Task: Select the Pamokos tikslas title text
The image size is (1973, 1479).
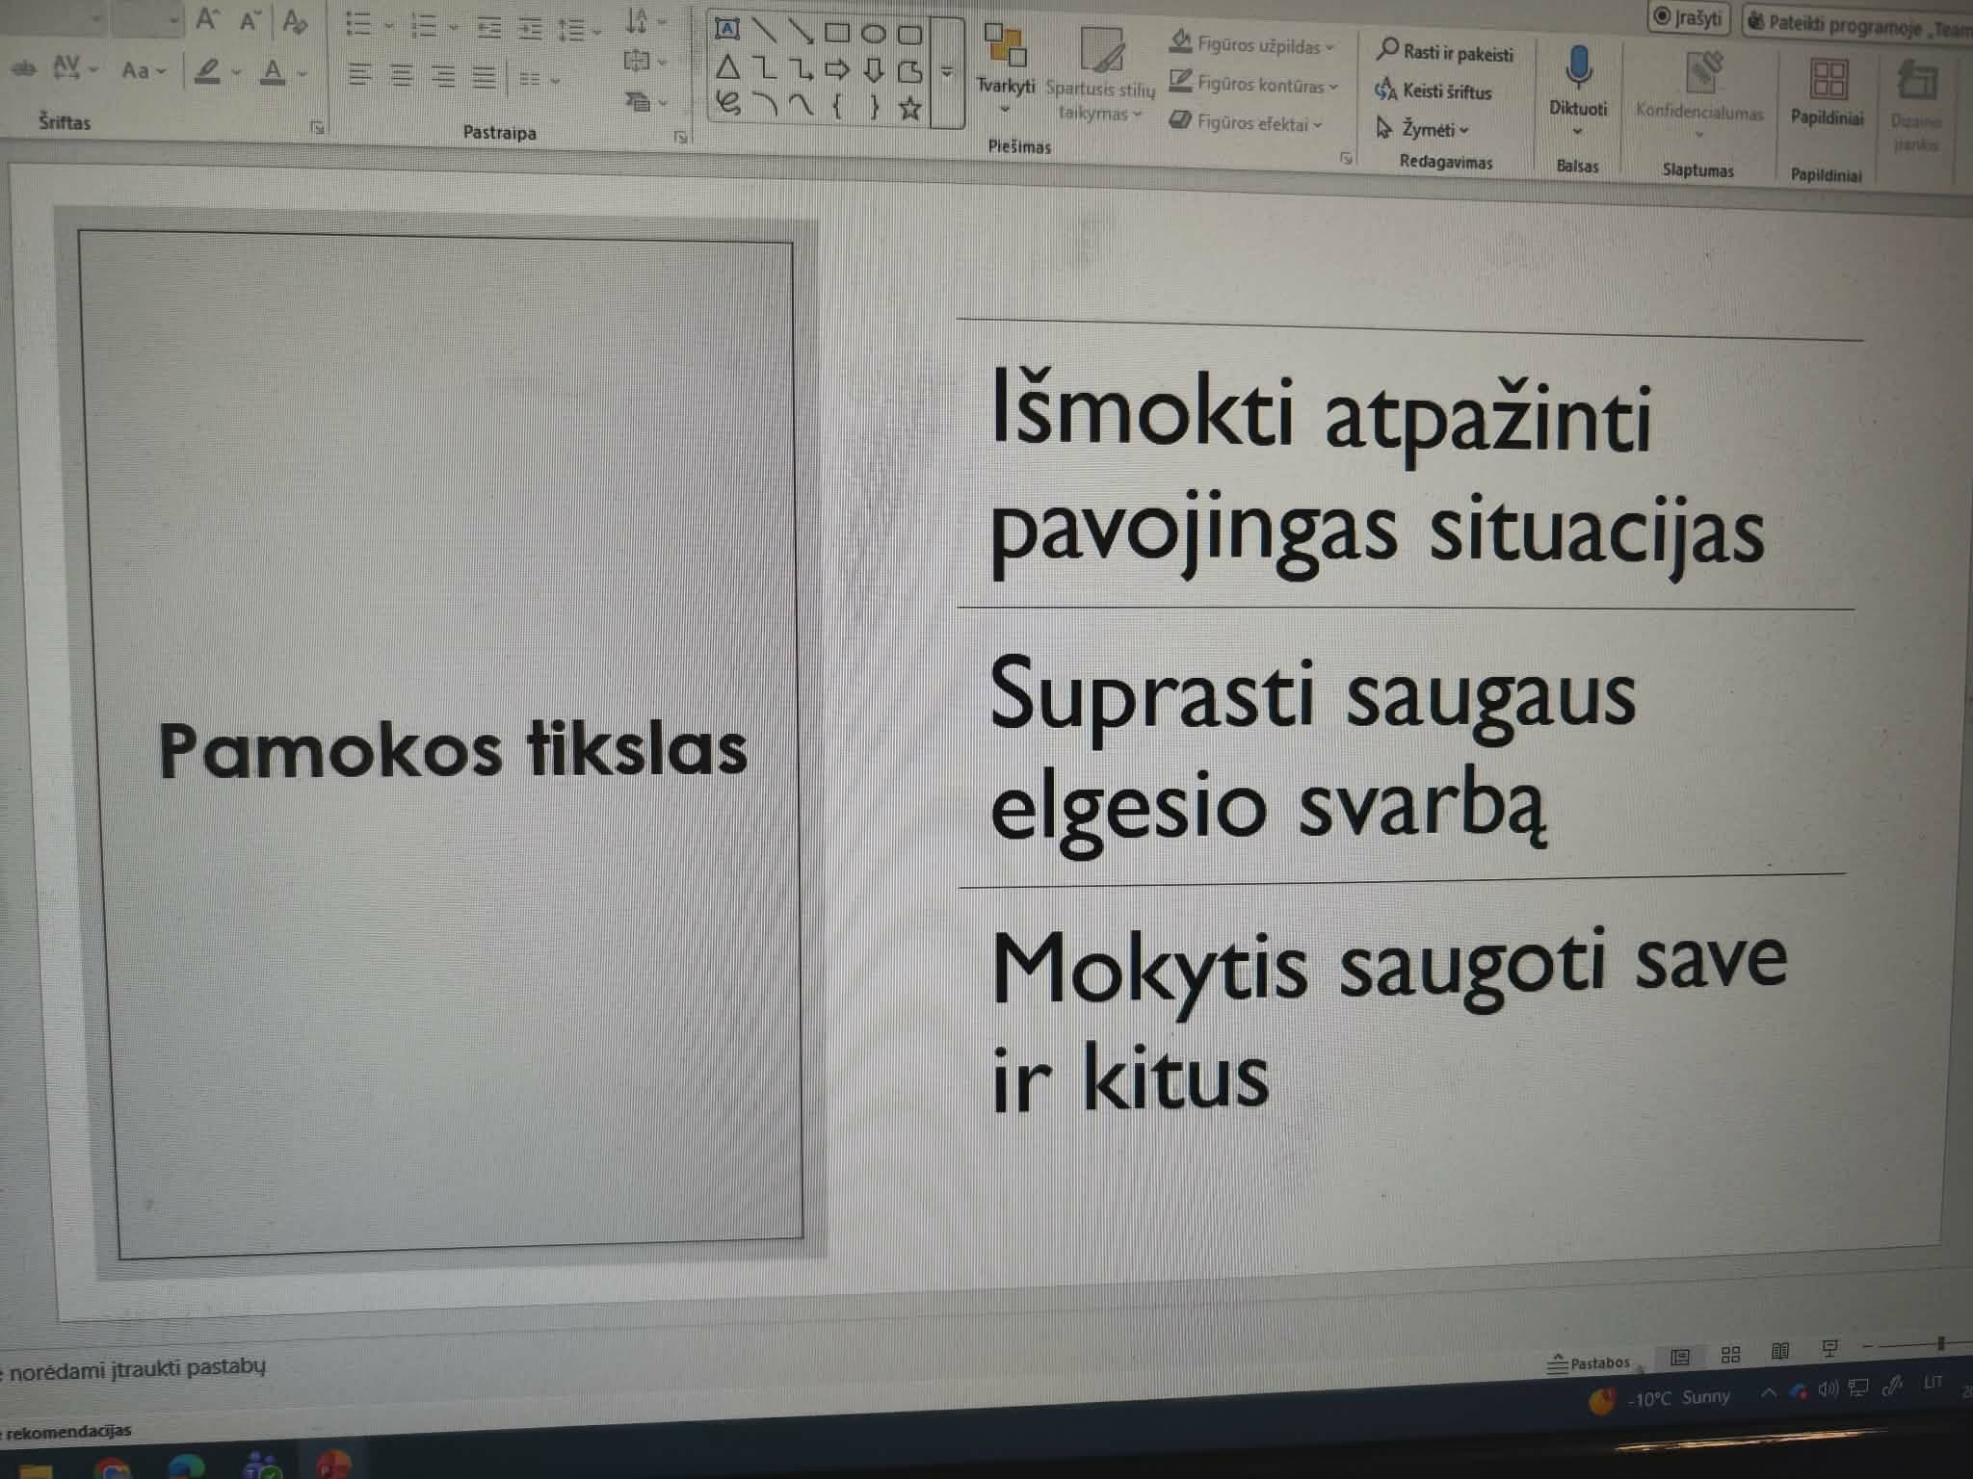Action: 453,750
